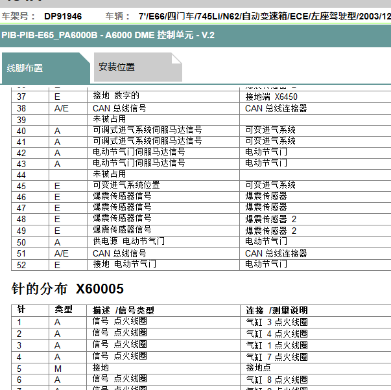Select pin 40 可调式进气系统伺服马达信号
Screen dimensions: 391x390
pyautogui.click(x=147, y=130)
